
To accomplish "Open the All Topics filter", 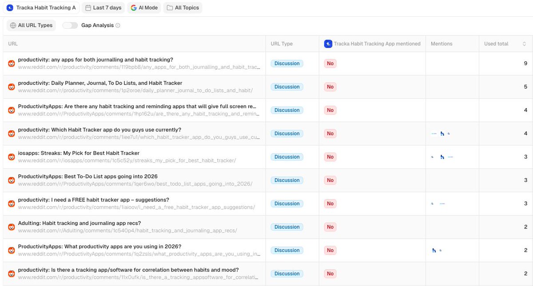I will point(183,8).
